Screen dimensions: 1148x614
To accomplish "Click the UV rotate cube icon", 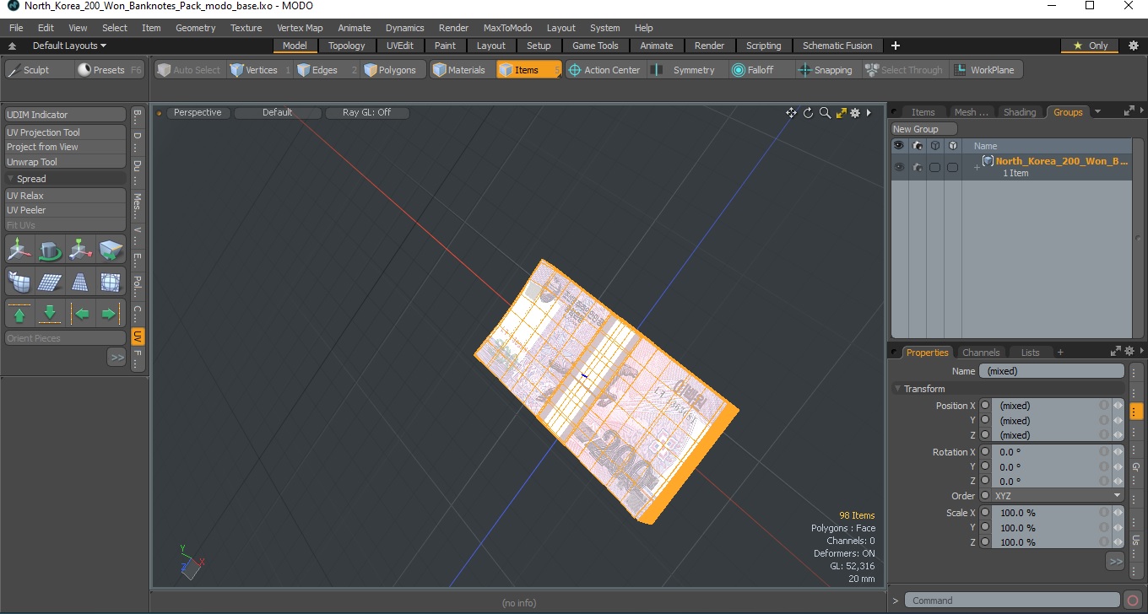I will click(50, 250).
